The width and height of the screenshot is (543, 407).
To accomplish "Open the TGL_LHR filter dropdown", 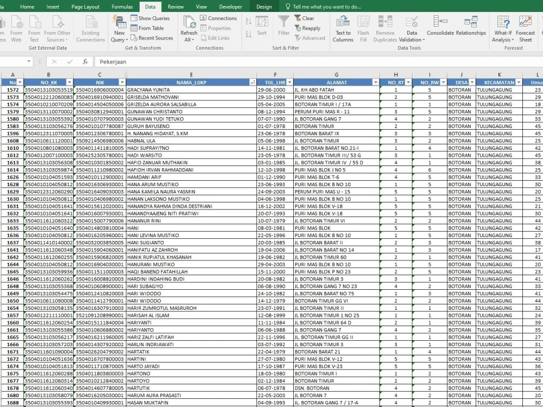I will [289, 82].
